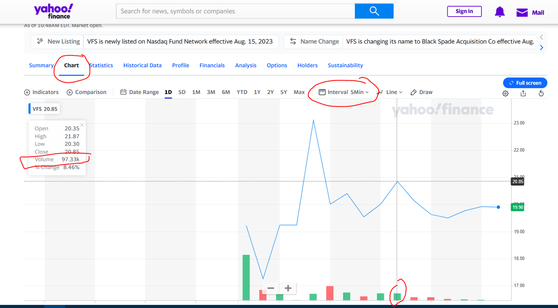Open the Financials tab
This screenshot has width=558, height=308.
[212, 65]
